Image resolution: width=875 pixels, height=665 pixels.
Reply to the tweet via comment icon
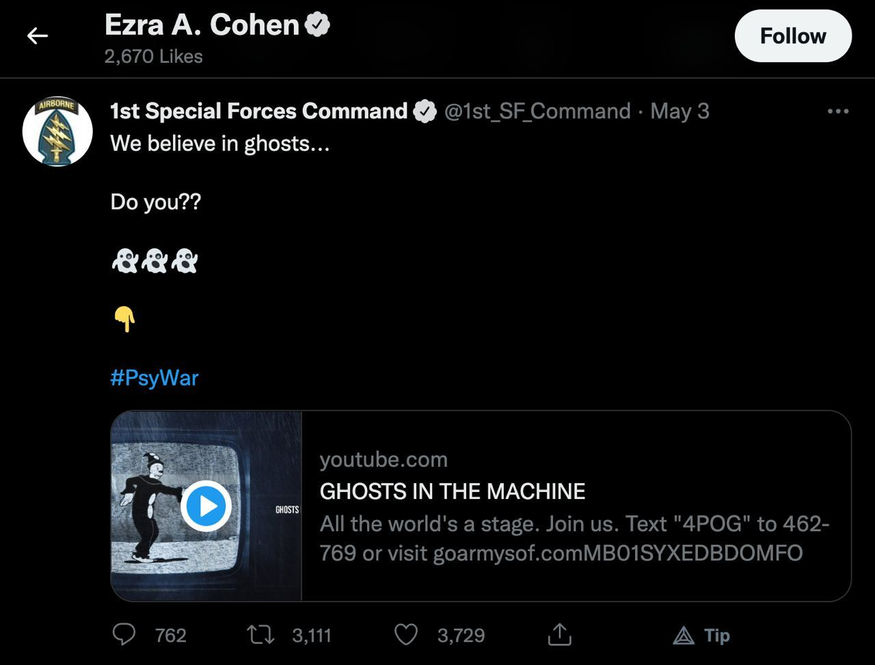[x=124, y=635]
